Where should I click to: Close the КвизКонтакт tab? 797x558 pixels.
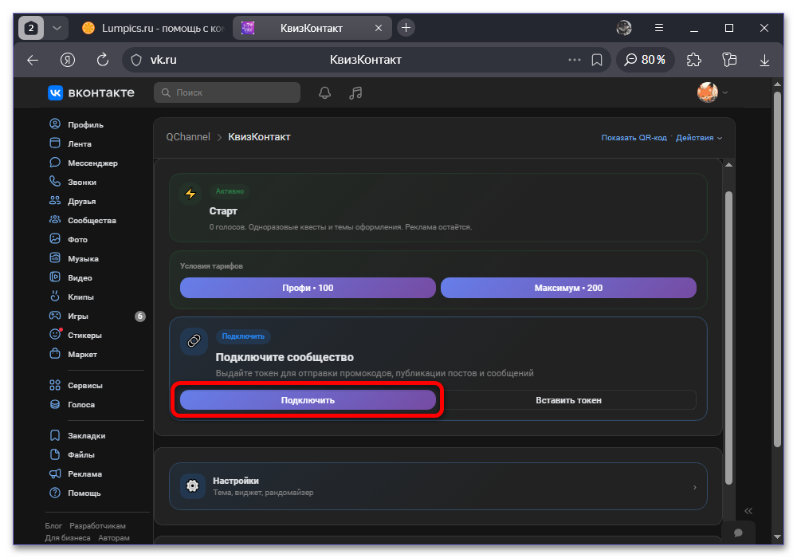[378, 28]
